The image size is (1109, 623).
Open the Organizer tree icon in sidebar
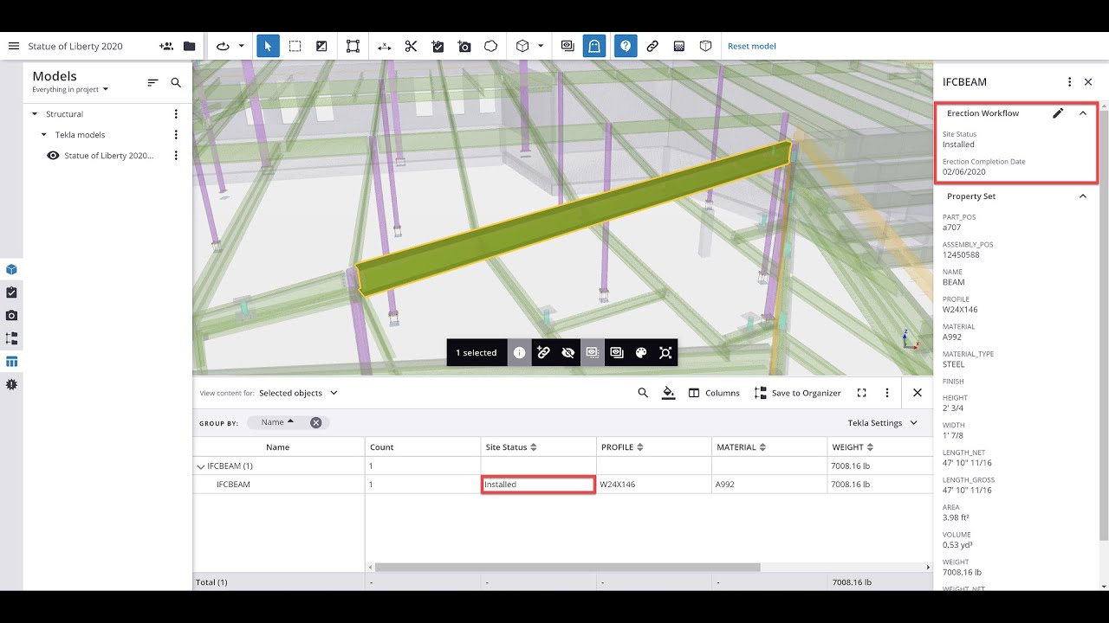point(11,338)
